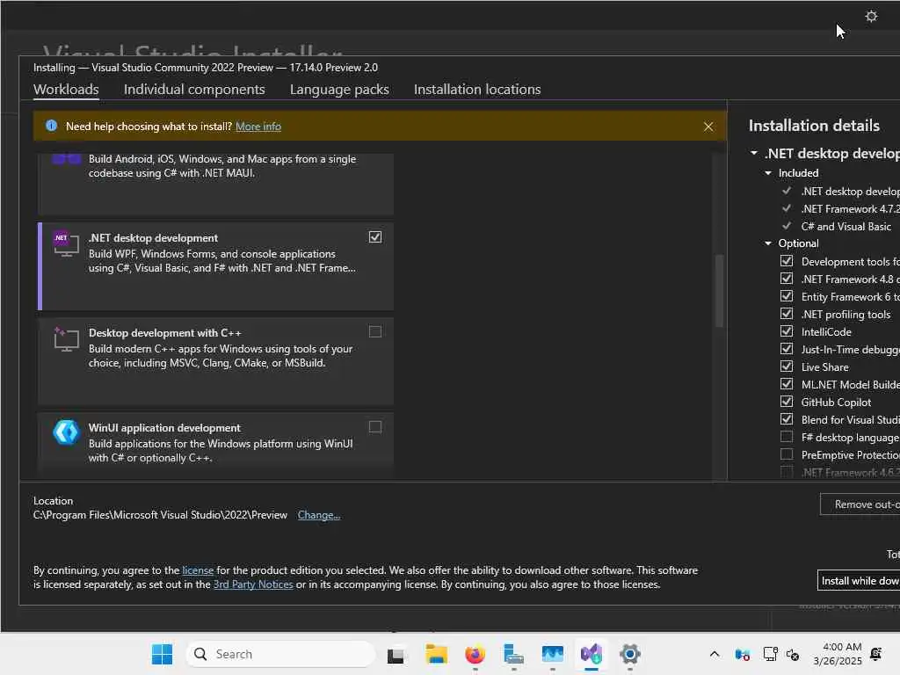Viewport: 900px width, 675px height.
Task: Open the server/computer app in taskbar
Action: pos(513,654)
